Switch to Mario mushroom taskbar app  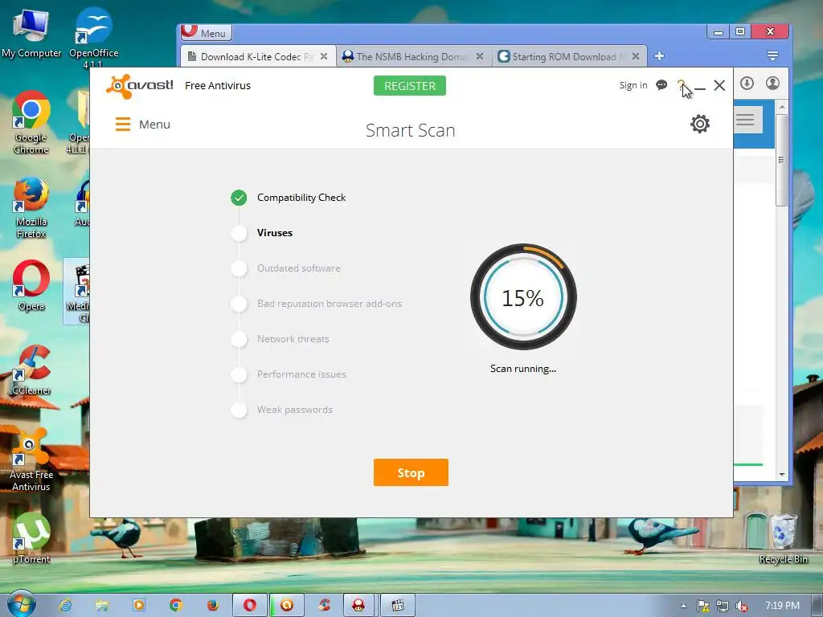359,605
